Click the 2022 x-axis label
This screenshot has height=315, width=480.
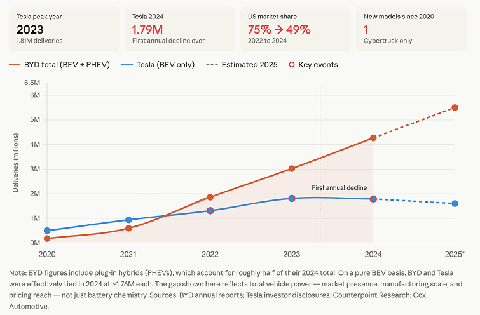point(210,255)
